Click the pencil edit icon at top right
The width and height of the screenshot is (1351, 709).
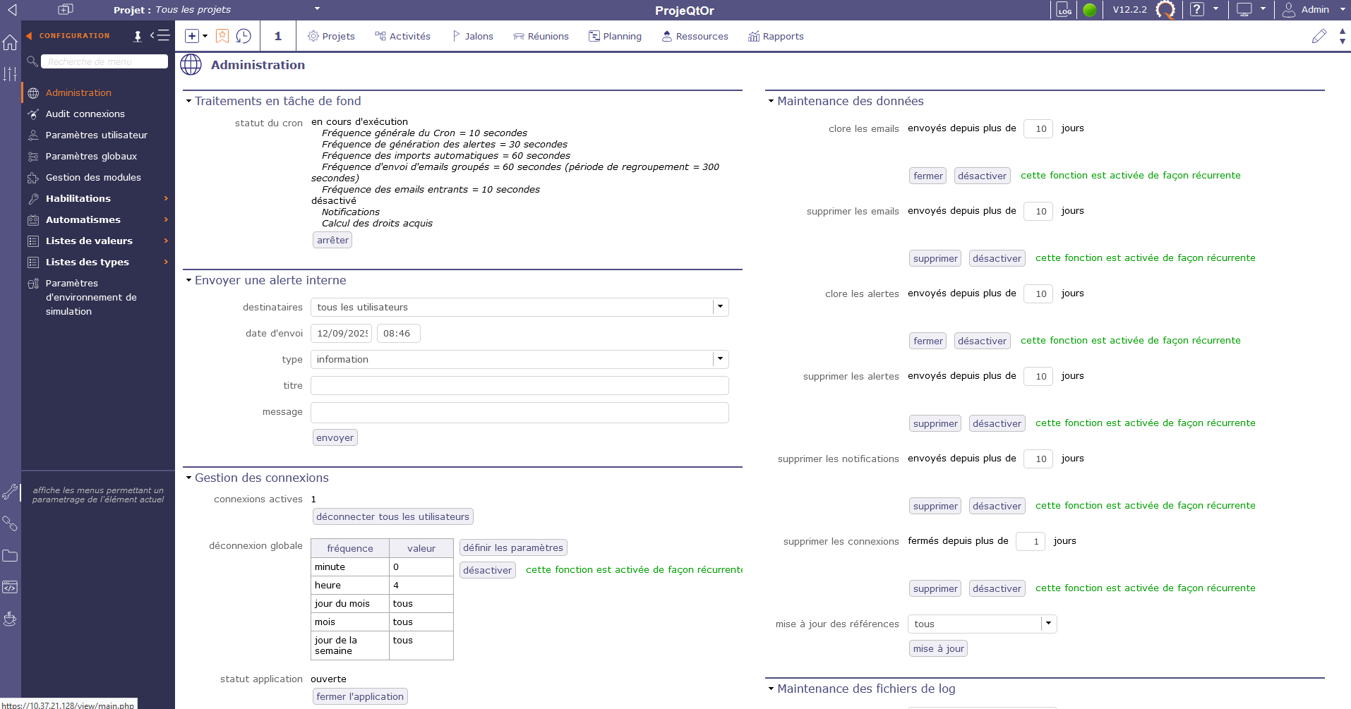(x=1319, y=37)
